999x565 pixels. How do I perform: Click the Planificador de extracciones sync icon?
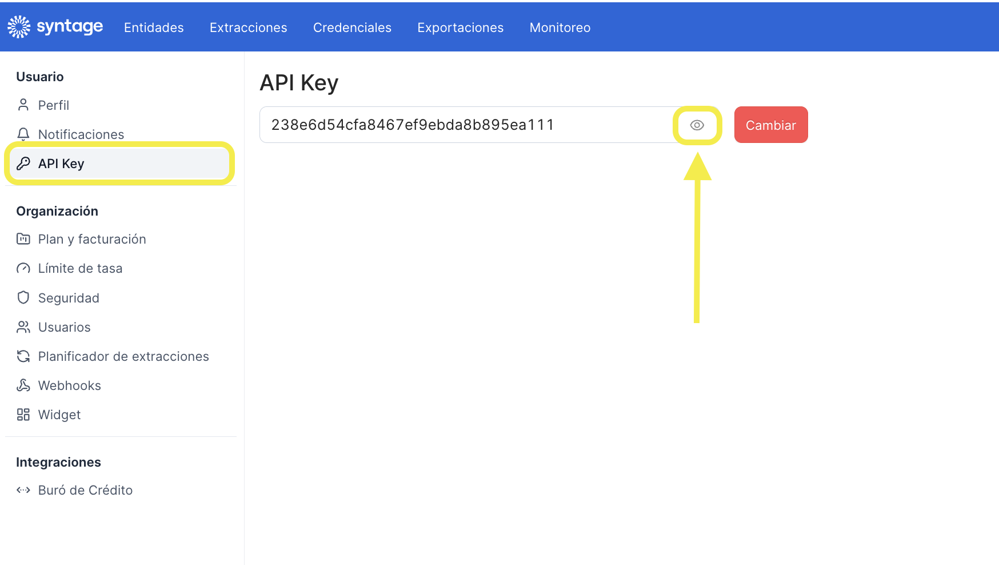(23, 356)
